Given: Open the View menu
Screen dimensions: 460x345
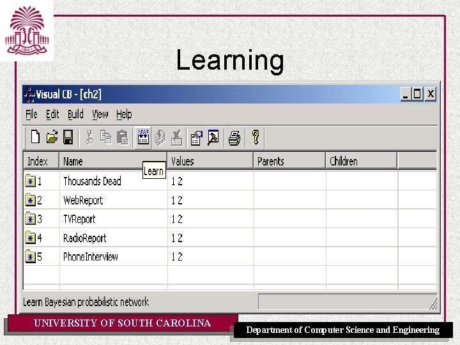Looking at the screenshot, I should coord(100,114).
